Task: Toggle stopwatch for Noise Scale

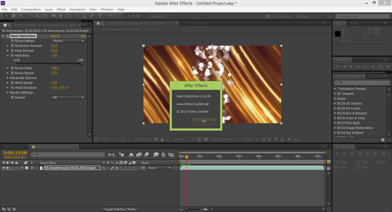Action: coord(12,68)
